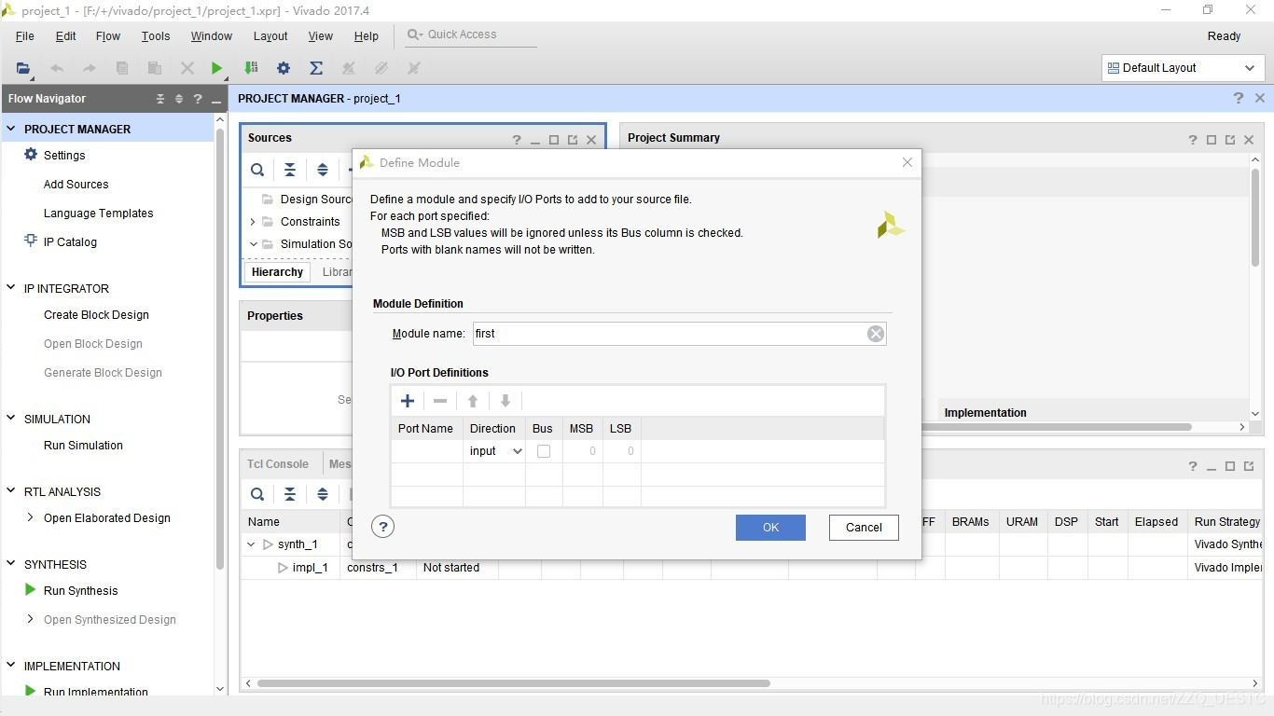
Task: Maximize the Sources panel
Action: (554, 140)
